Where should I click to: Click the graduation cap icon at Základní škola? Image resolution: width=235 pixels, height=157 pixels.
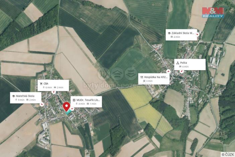[x=169, y=33]
